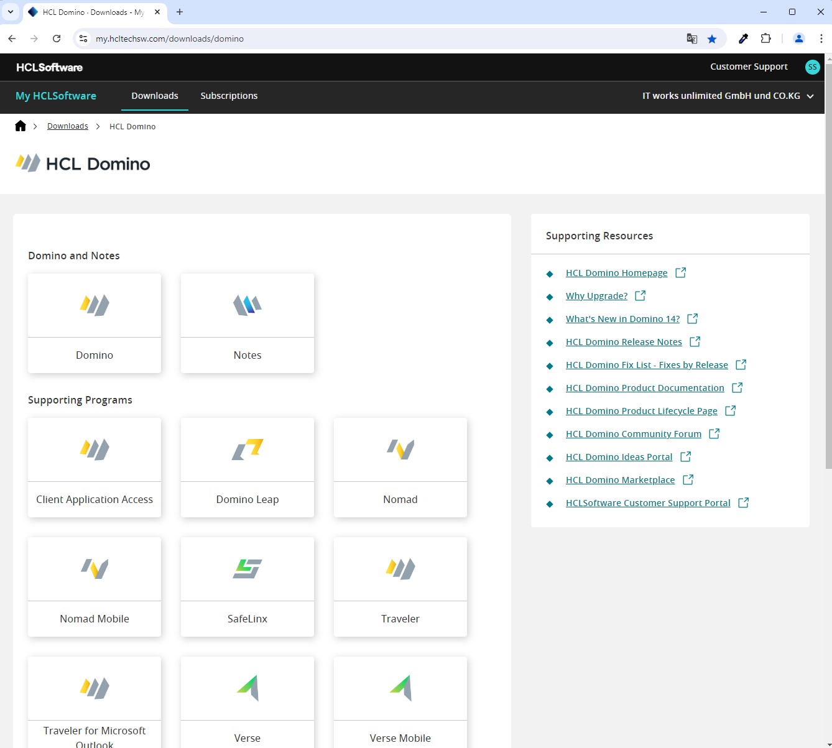Open the Notes download tile

click(247, 323)
